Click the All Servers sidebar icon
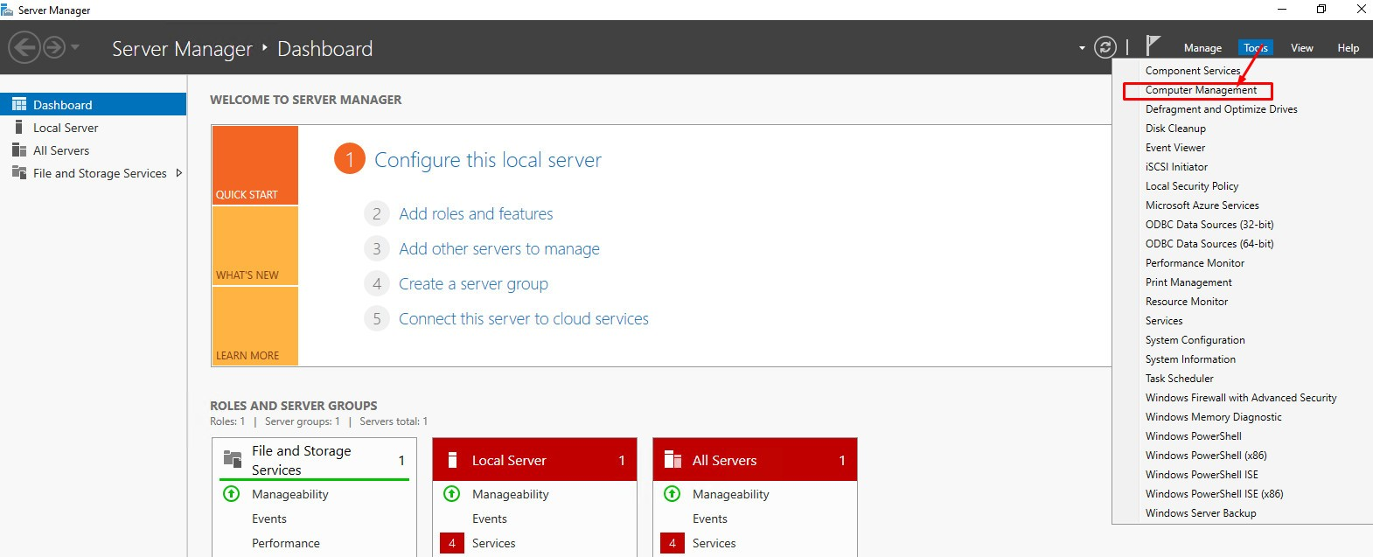The width and height of the screenshot is (1373, 557). point(19,150)
